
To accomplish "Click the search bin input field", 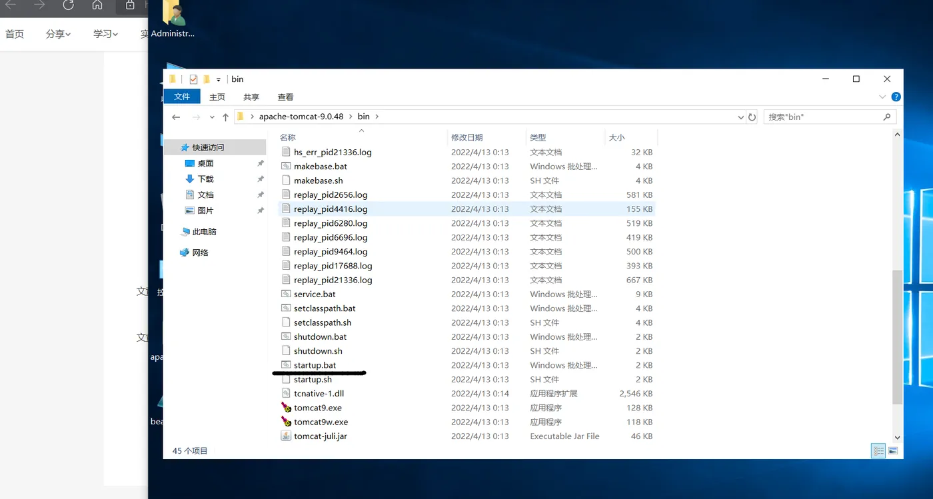I will [830, 117].
